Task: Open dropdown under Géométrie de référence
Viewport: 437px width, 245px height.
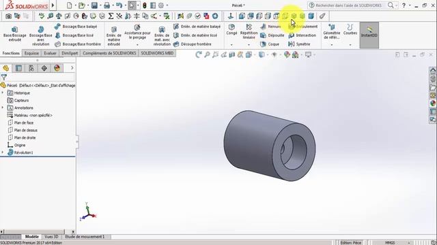Action: coord(332,45)
